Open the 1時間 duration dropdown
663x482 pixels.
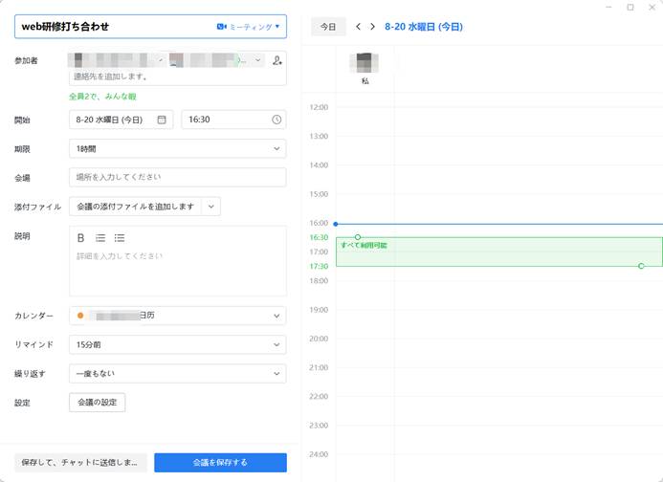pos(178,149)
